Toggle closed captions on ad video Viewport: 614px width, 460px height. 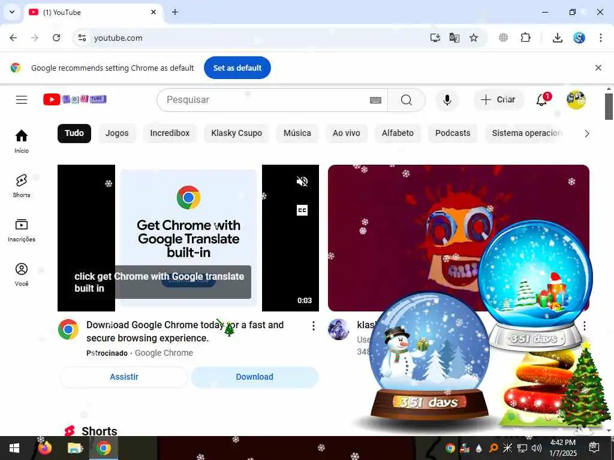click(x=302, y=210)
